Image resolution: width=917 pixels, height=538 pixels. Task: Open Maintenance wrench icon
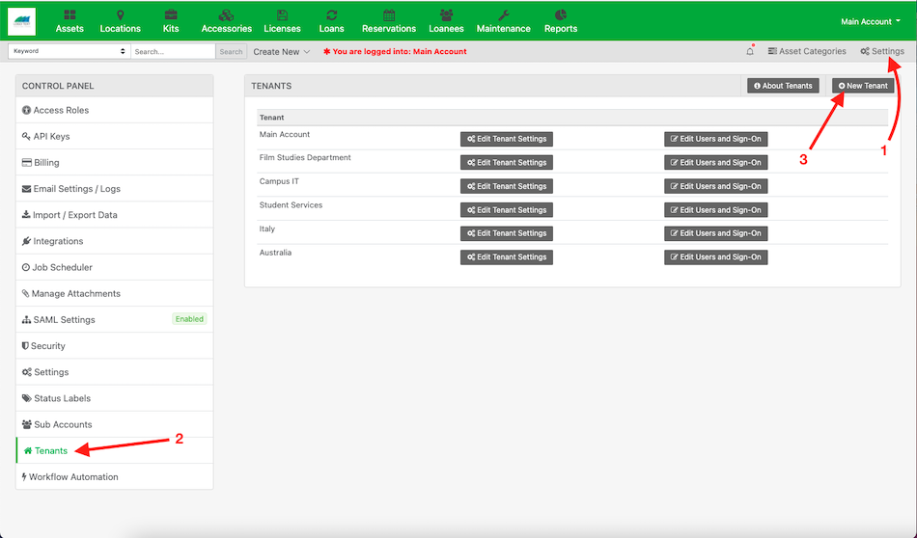pyautogui.click(x=503, y=21)
